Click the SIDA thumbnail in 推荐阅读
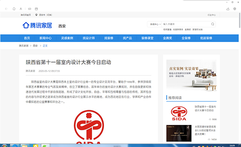 coord(179,113)
